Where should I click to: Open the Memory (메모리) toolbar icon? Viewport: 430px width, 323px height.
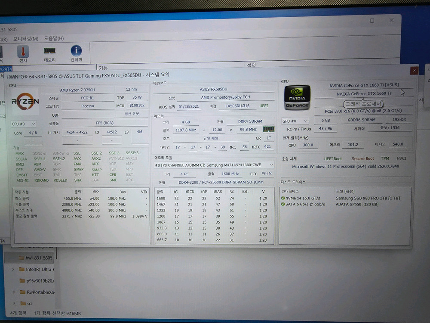(49, 54)
